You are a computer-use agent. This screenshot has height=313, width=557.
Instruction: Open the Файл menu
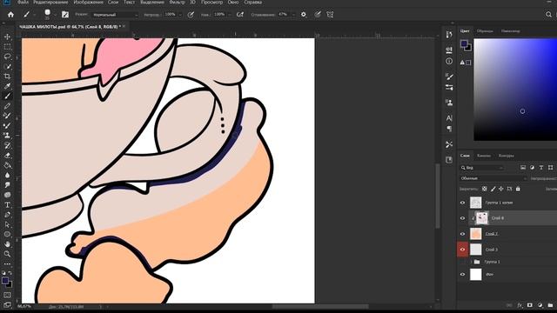click(x=23, y=2)
